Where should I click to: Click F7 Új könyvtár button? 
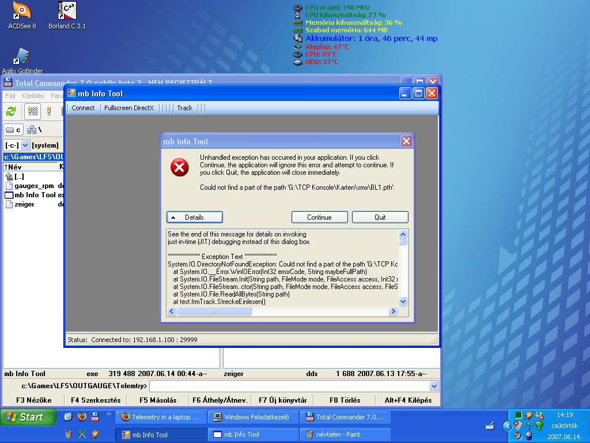click(282, 400)
